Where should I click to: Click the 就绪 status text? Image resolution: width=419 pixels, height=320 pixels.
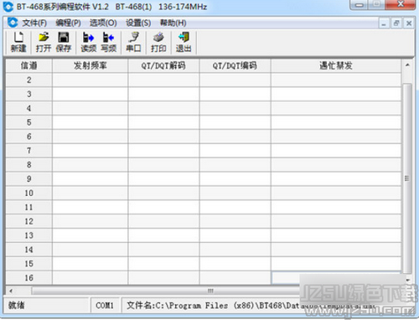pyautogui.click(x=17, y=306)
